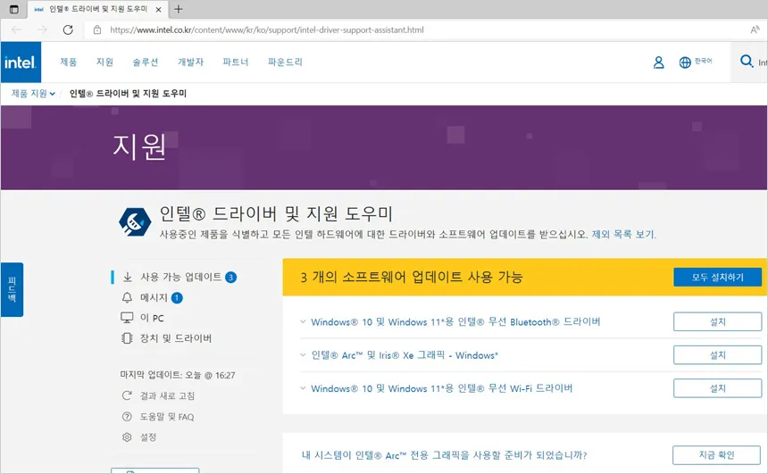This screenshot has height=474, width=768.
Task: Click the 결과 새로 고침 refresh icon
Action: (127, 395)
